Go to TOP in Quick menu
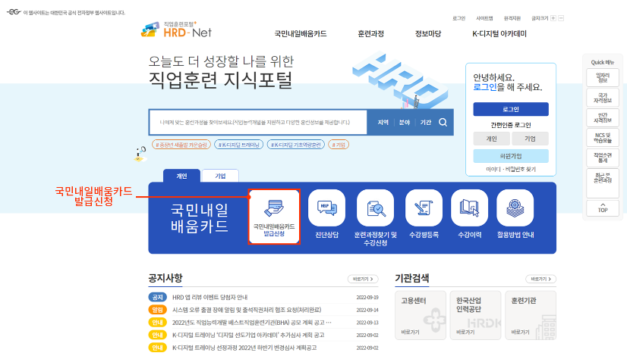The width and height of the screenshot is (627, 359). (x=603, y=208)
